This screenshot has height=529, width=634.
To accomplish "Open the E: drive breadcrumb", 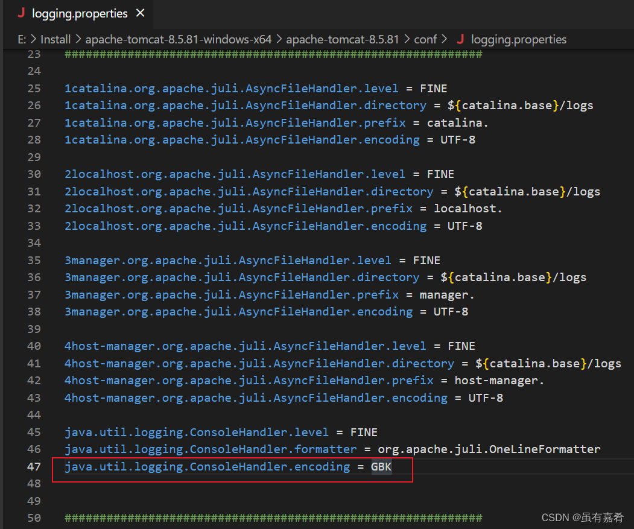I will click(x=22, y=39).
